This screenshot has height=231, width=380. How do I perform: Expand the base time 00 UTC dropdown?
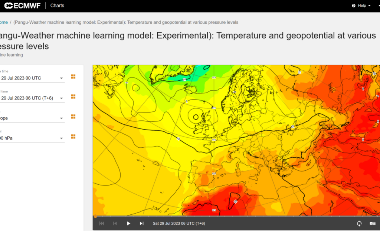click(x=61, y=78)
